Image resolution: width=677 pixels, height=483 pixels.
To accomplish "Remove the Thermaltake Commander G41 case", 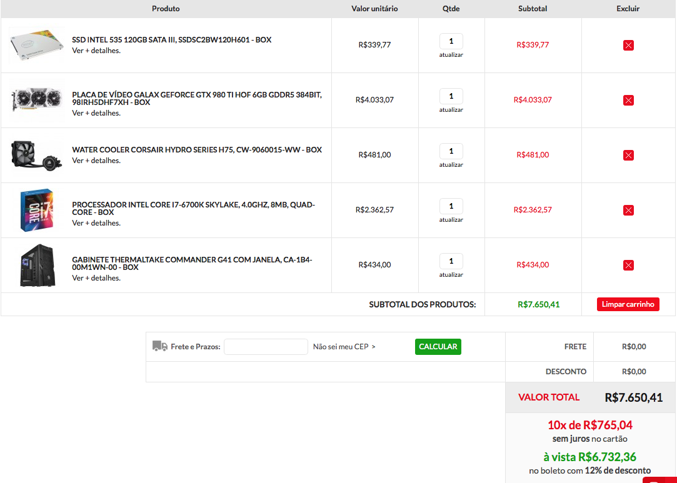I will coord(628,265).
